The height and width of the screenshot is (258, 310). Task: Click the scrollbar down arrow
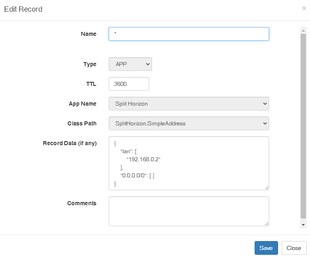click(x=303, y=225)
